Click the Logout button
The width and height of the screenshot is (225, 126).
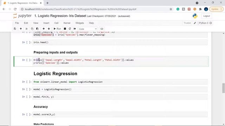tap(206, 16)
